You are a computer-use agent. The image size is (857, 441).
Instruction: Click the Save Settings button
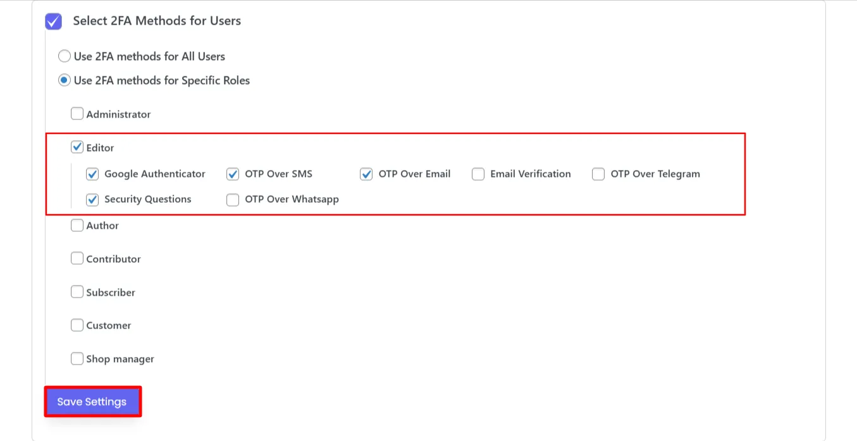click(92, 402)
